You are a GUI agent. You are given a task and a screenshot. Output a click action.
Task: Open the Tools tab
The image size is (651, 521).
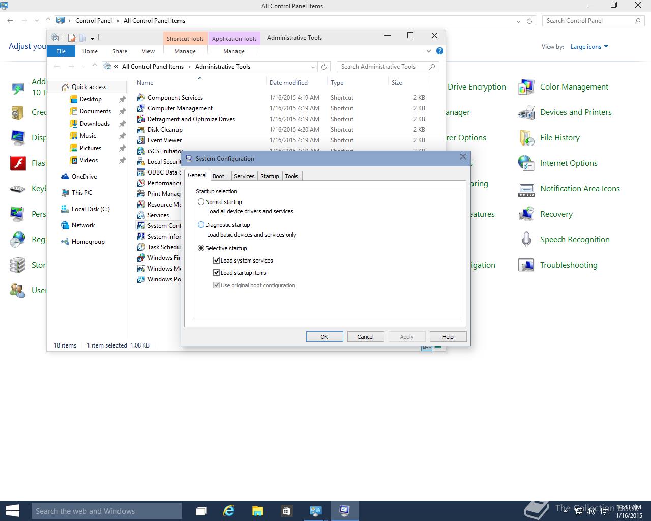pyautogui.click(x=291, y=176)
